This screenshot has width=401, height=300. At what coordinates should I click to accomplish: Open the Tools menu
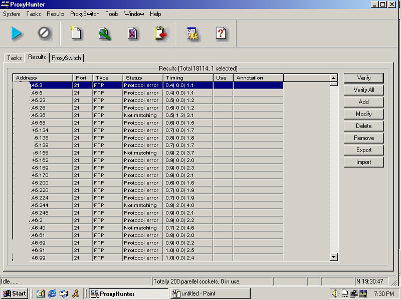pyautogui.click(x=112, y=14)
